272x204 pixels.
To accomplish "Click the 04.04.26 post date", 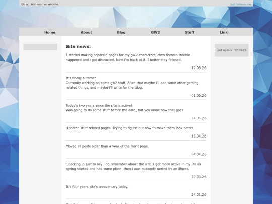I will 199,154.
